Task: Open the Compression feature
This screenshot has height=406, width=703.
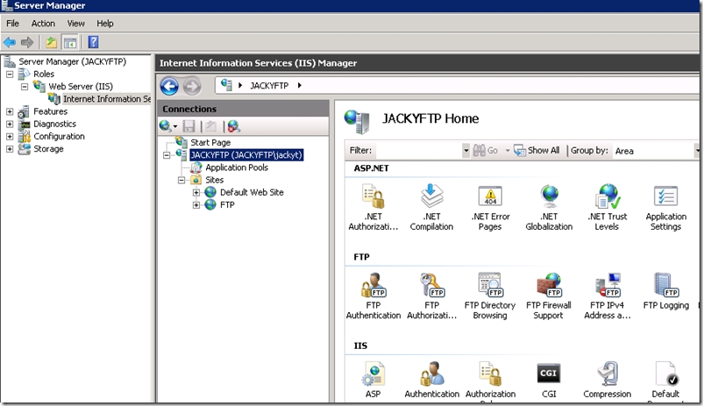Action: tap(607, 380)
